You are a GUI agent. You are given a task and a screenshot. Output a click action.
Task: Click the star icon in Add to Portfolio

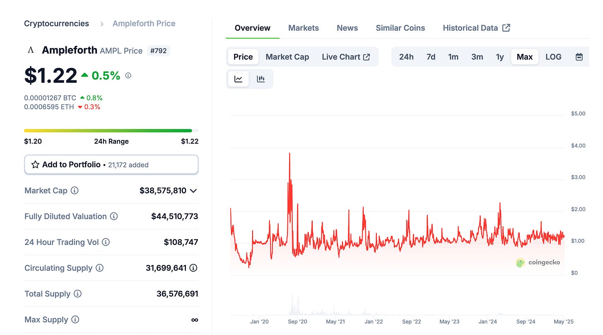(35, 164)
